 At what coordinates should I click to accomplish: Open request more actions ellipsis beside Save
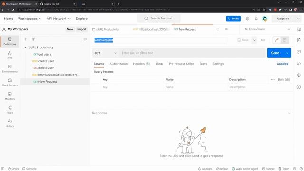pos(263,40)
